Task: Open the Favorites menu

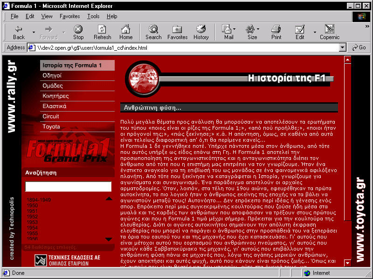Action: 69,16
